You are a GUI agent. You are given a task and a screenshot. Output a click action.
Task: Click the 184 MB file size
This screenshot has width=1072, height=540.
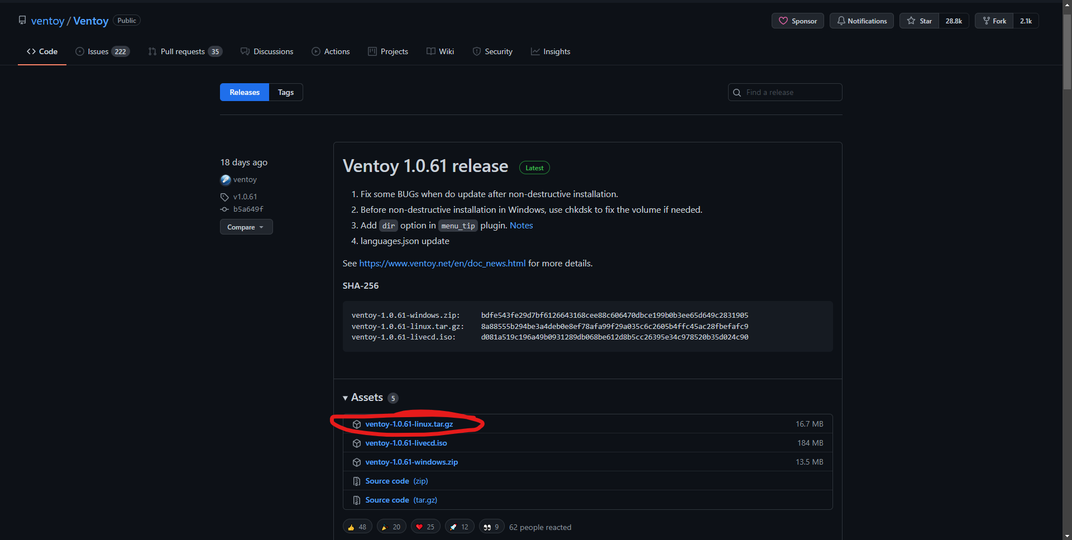pyautogui.click(x=810, y=443)
